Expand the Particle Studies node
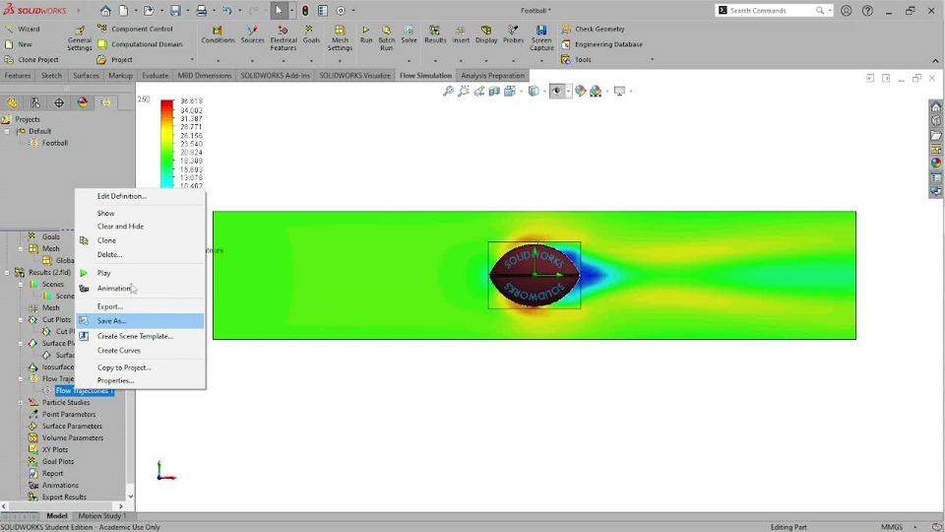945x532 pixels. (21, 402)
